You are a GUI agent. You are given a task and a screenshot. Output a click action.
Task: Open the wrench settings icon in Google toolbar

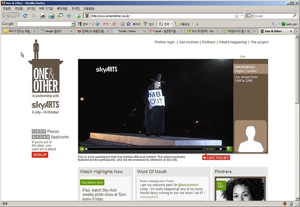point(274,24)
